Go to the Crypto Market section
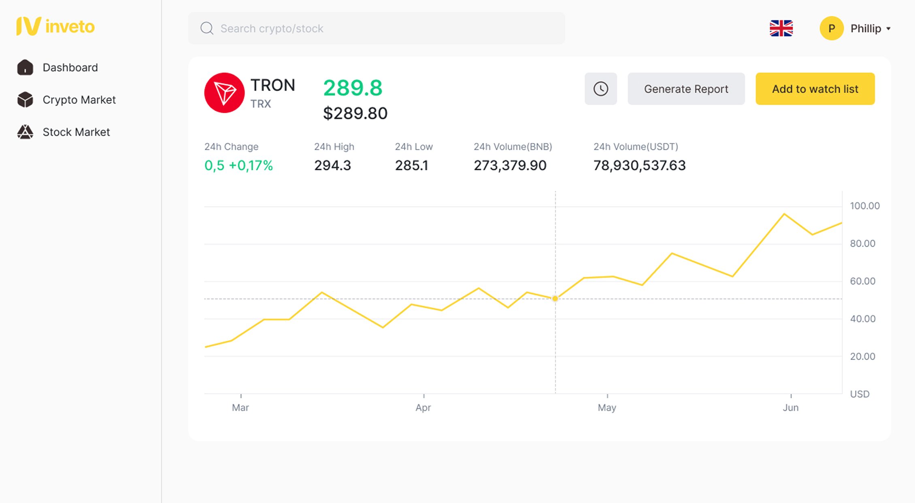Image resolution: width=915 pixels, height=503 pixels. click(79, 99)
